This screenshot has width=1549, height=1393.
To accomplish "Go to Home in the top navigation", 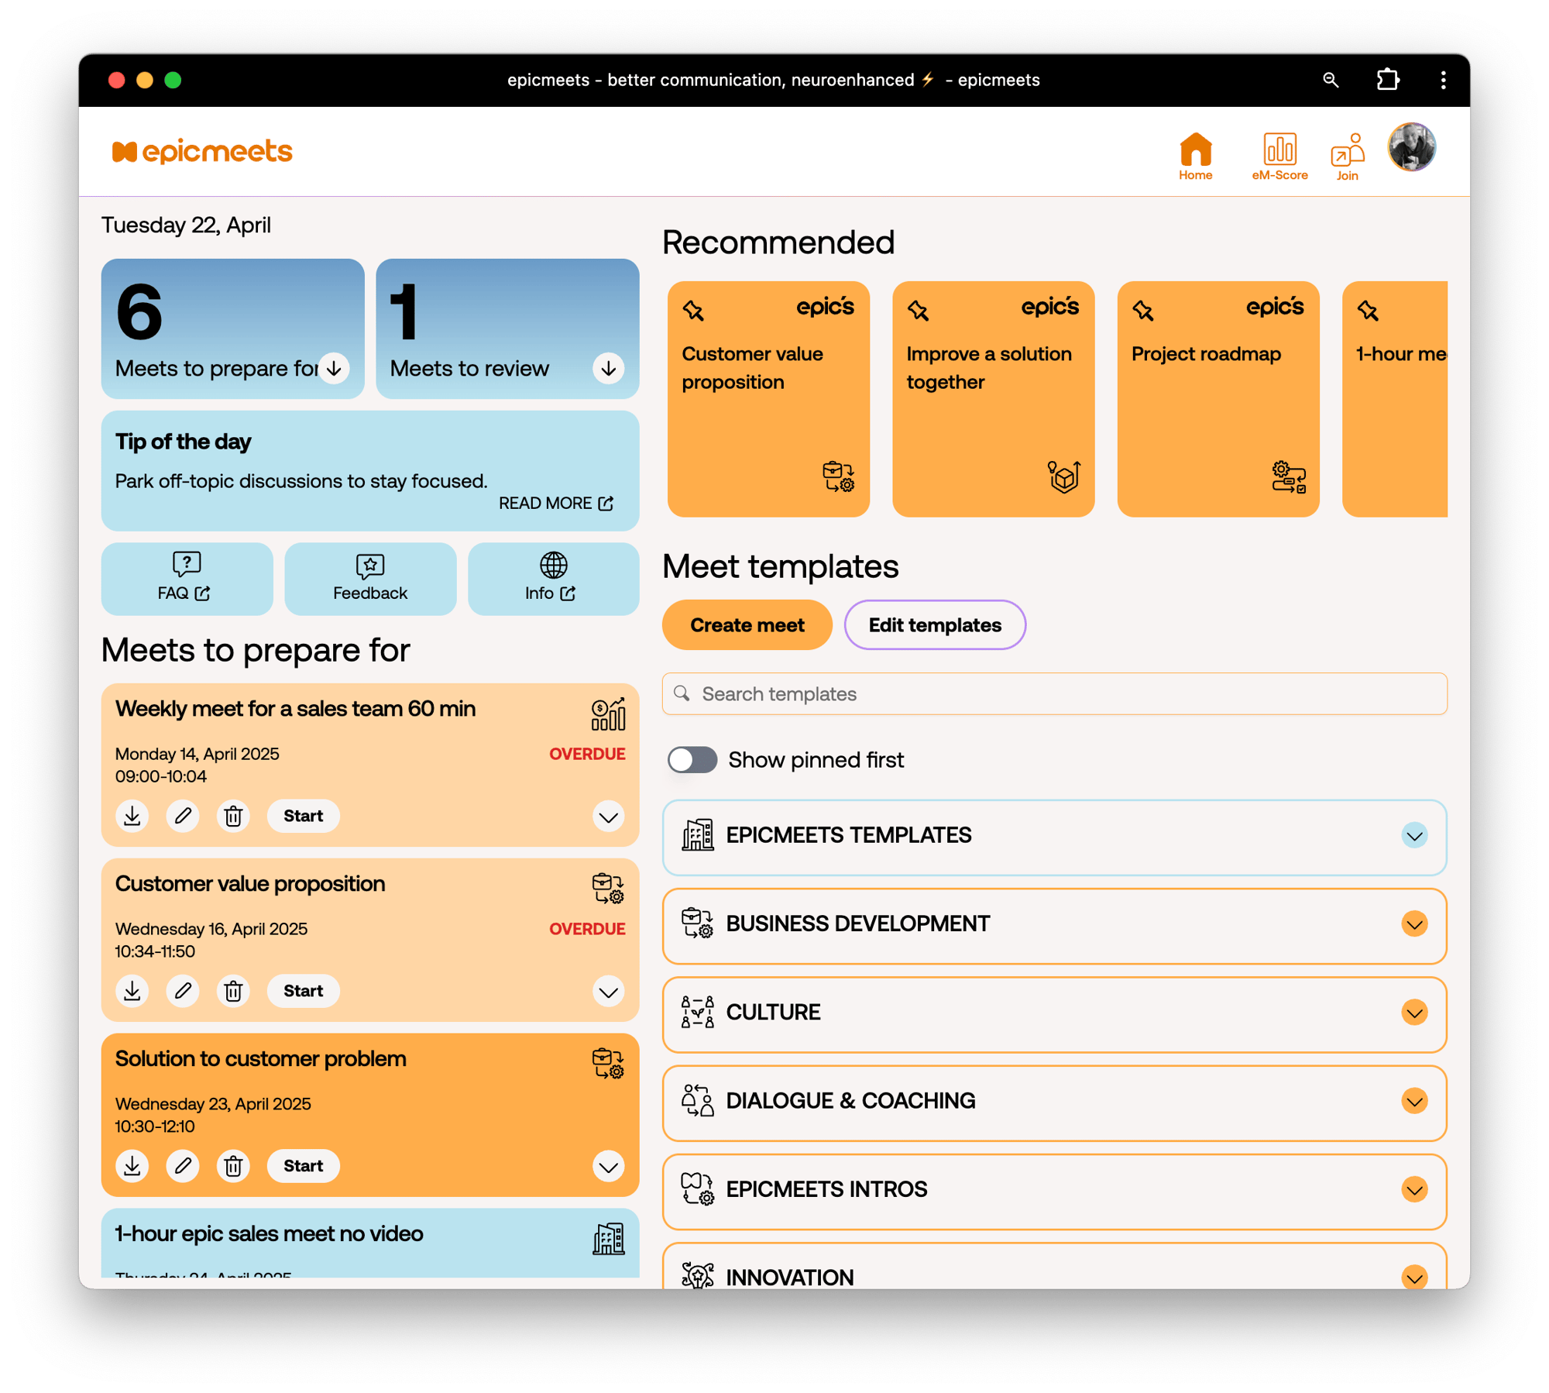I will tap(1195, 156).
